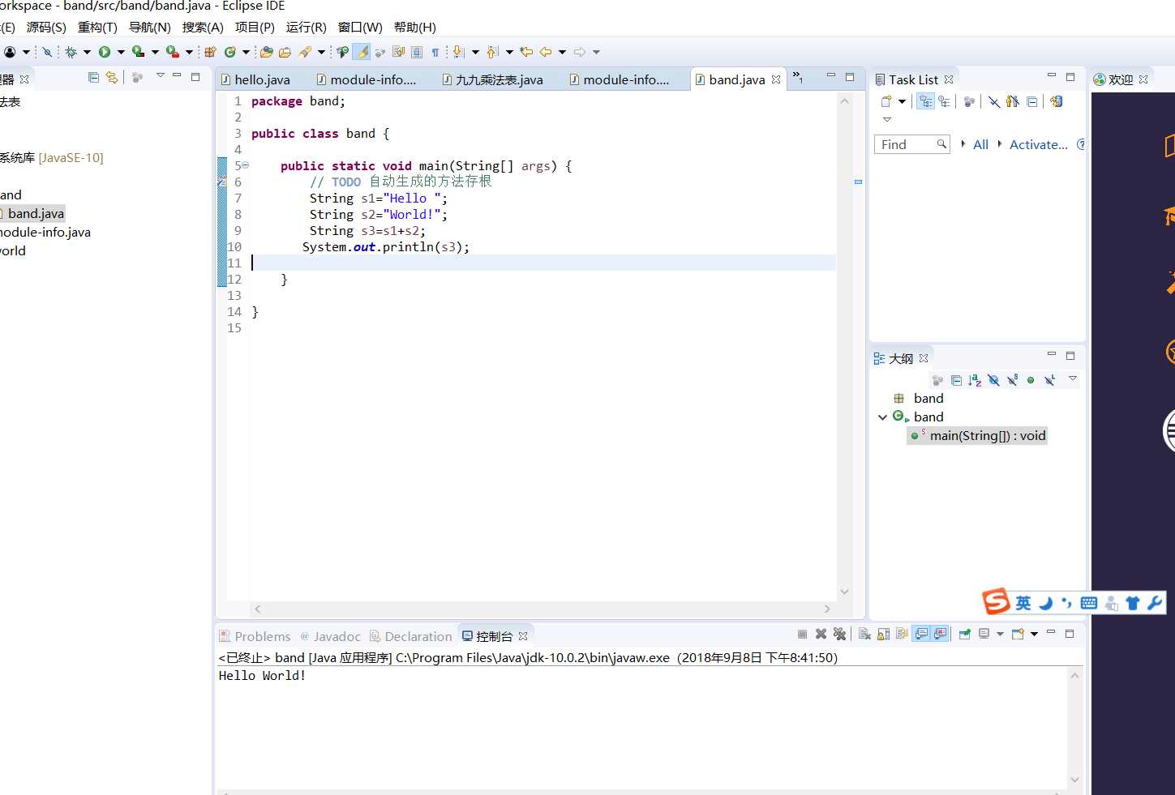Open Back history dropdown arrow
This screenshot has height=795, width=1175.
point(562,52)
